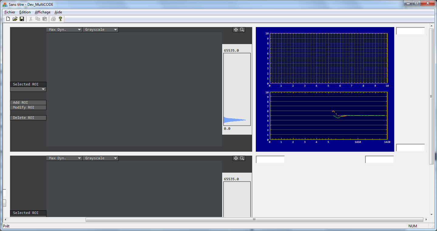Click the input field at top right of the plots

(410, 31)
